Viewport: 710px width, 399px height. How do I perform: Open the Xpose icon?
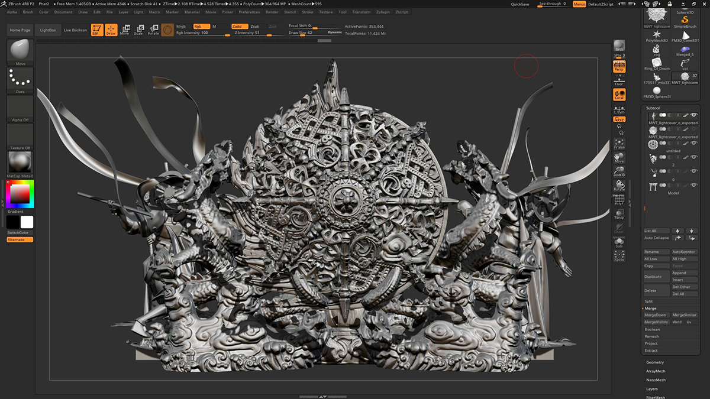pos(619,256)
